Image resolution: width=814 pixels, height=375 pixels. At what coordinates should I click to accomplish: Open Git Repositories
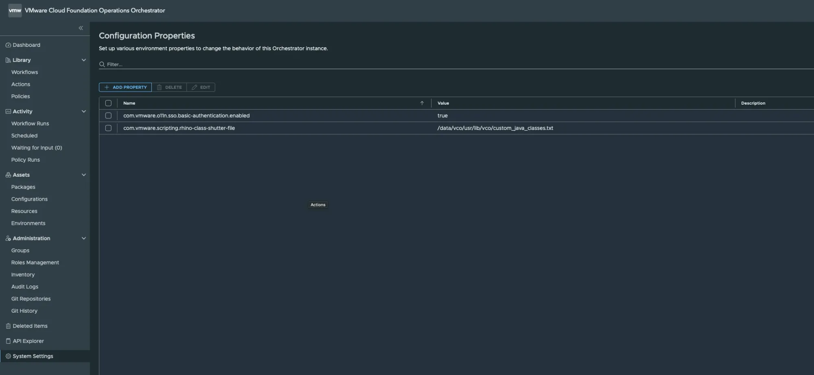(x=31, y=299)
